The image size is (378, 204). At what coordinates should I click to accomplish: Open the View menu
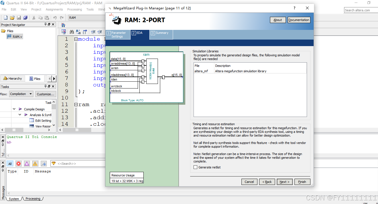[24, 9]
